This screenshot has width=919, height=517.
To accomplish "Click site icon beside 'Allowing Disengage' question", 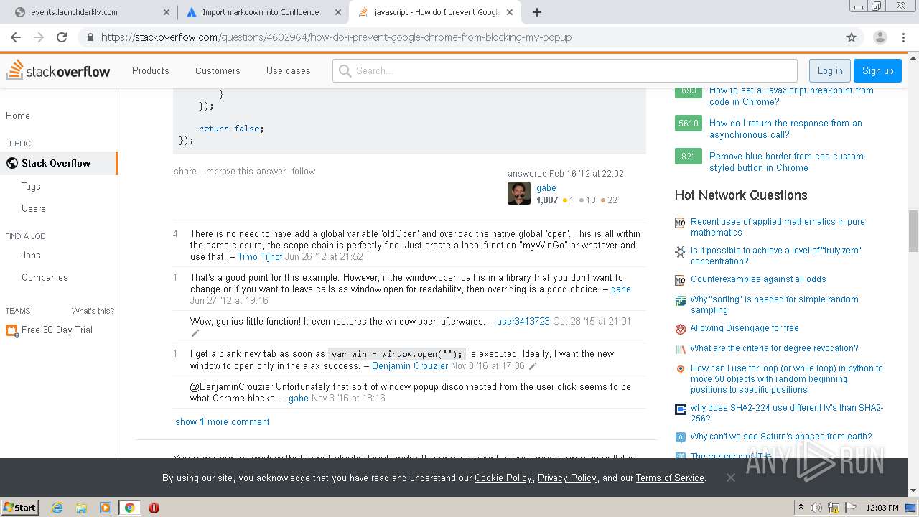I will (x=680, y=329).
